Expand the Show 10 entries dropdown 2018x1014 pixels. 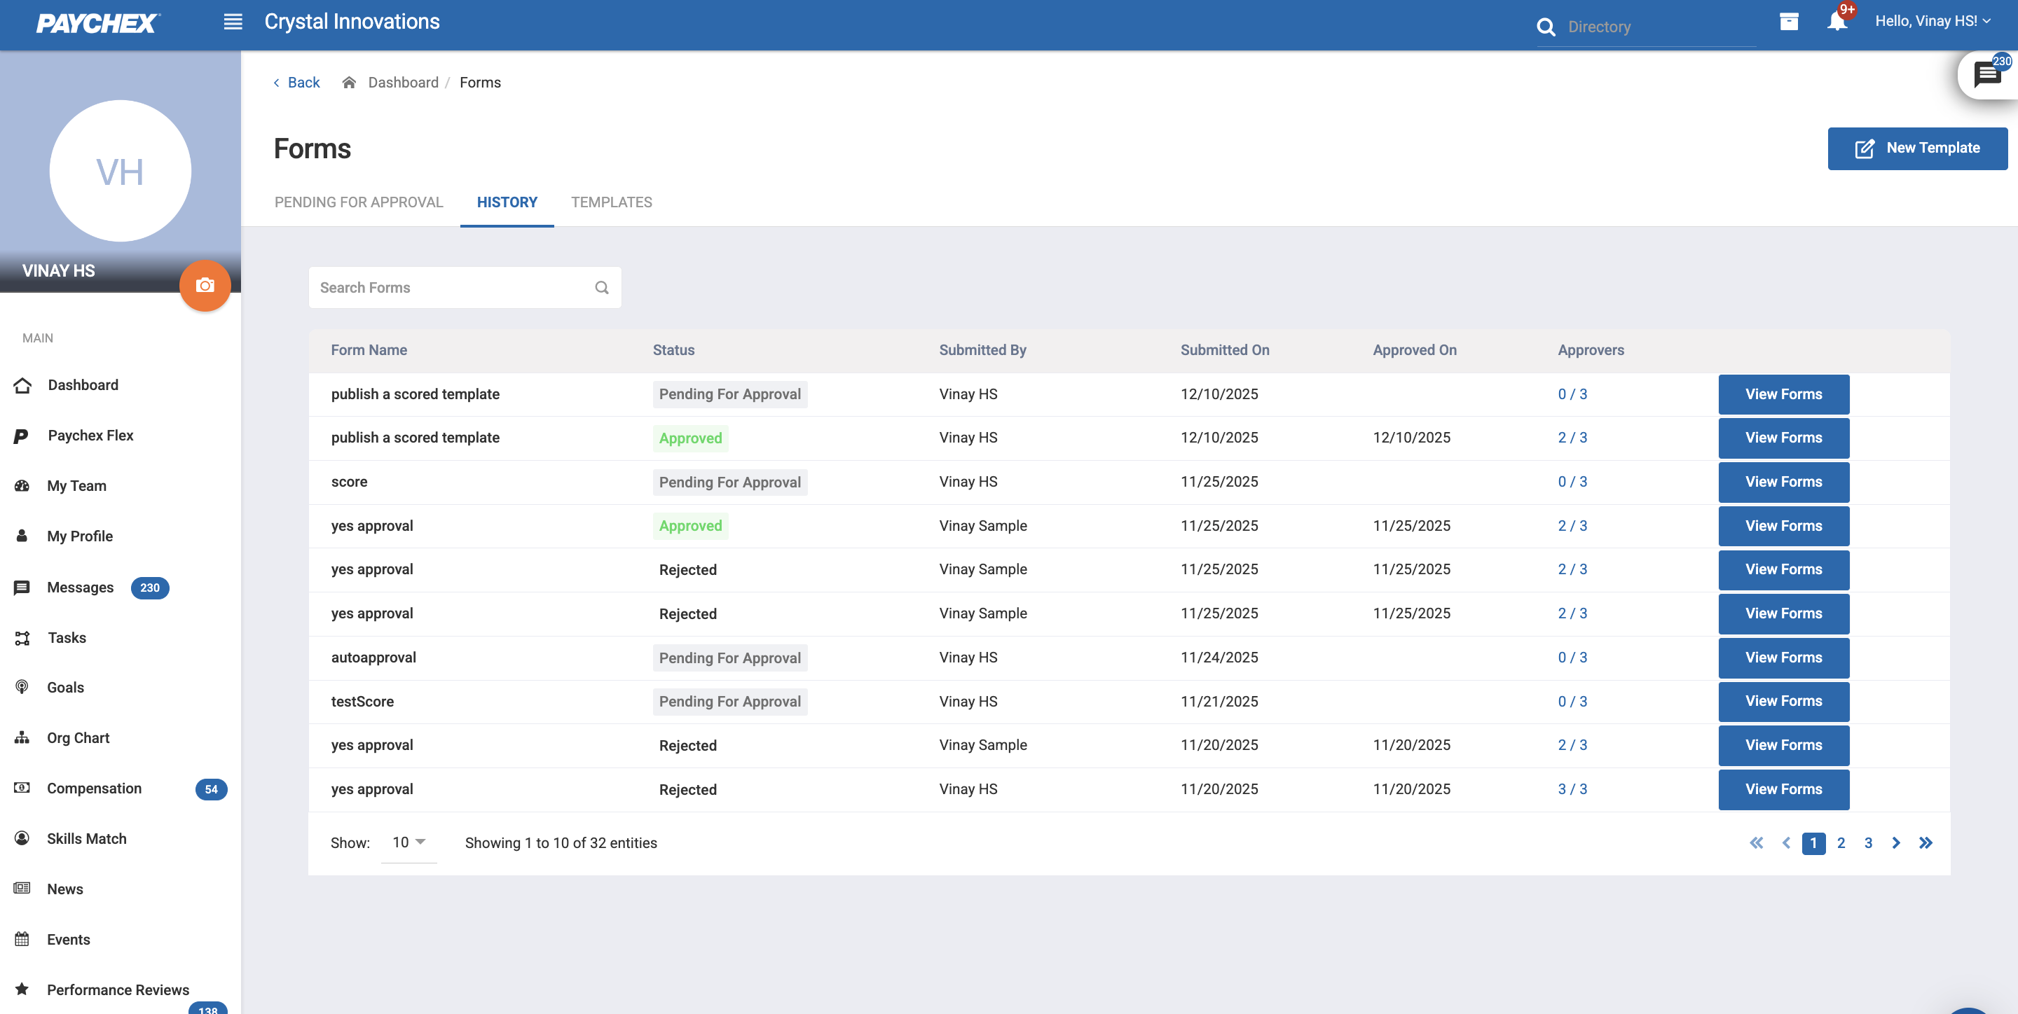408,842
